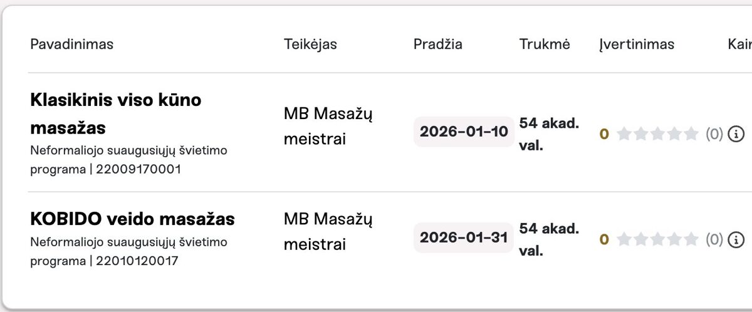Image resolution: width=752 pixels, height=312 pixels.
Task: Click first rating star for KOBIDO masažas
Action: [x=624, y=239]
